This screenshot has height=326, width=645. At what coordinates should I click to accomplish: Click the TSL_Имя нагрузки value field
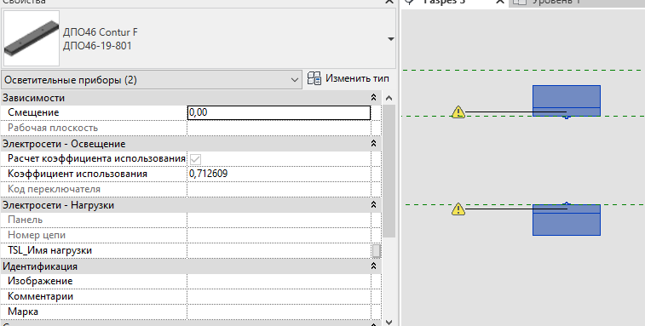point(279,250)
